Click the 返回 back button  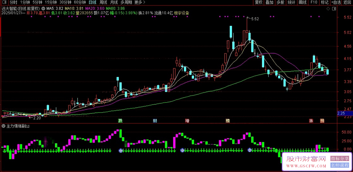pos(347,2)
